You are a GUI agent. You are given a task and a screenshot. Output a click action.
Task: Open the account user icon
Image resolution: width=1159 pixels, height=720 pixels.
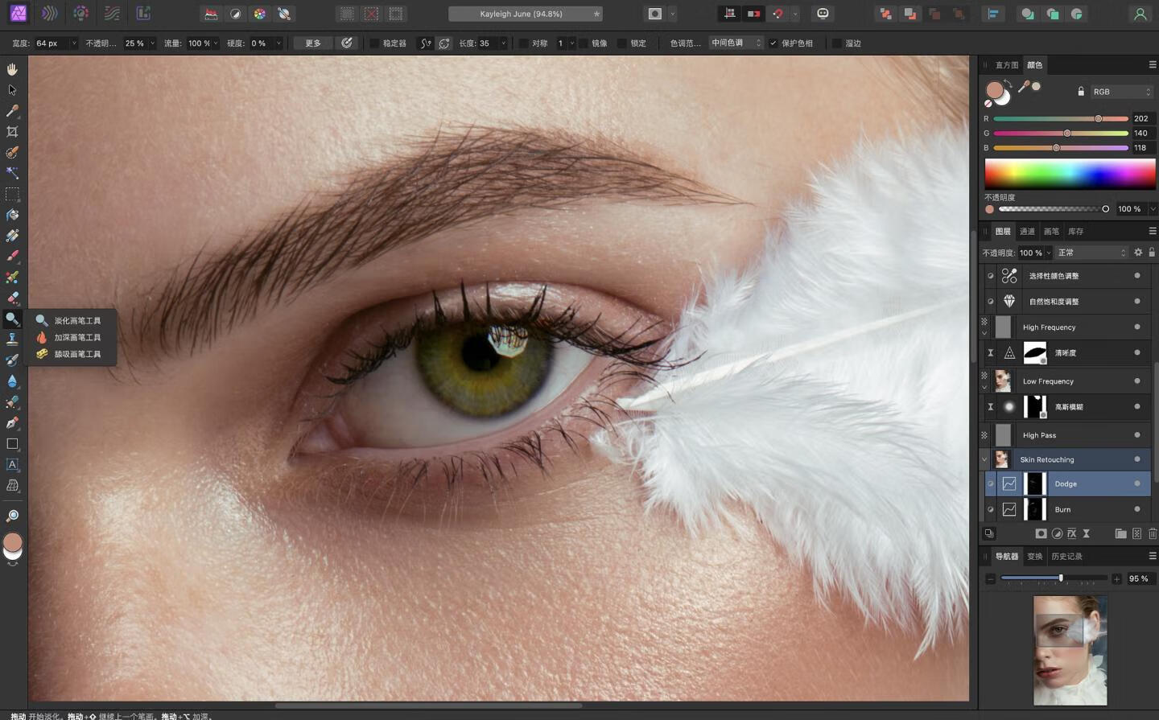point(1140,14)
